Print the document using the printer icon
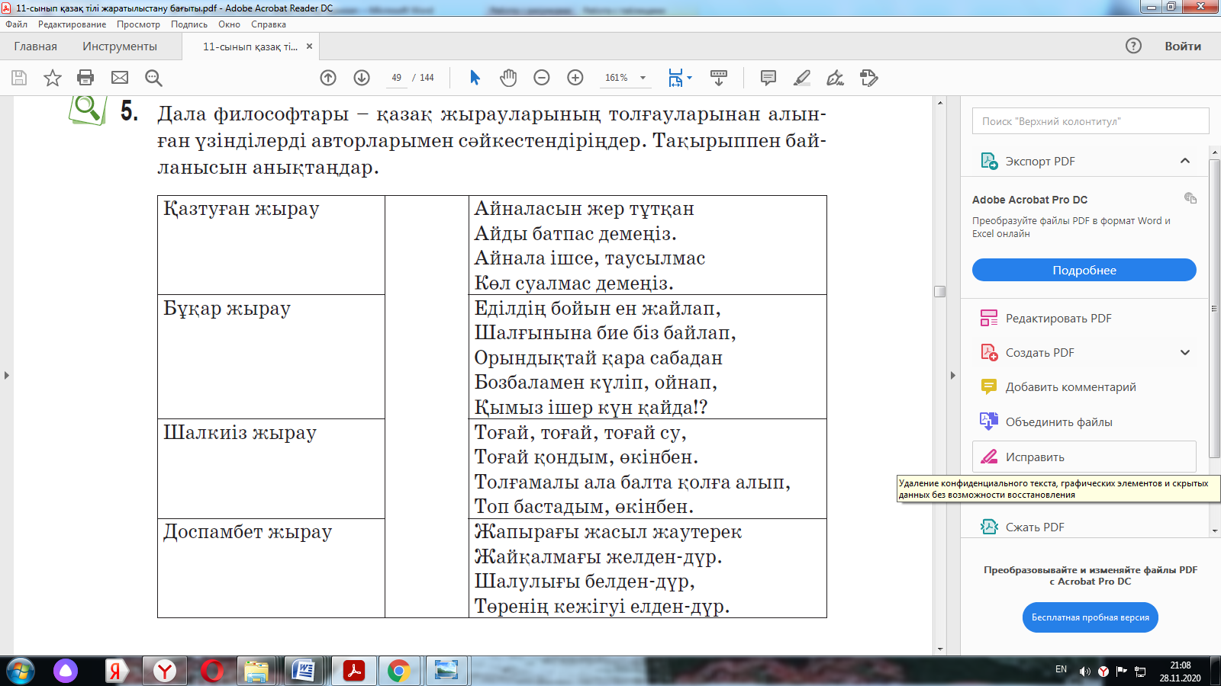 coord(85,78)
